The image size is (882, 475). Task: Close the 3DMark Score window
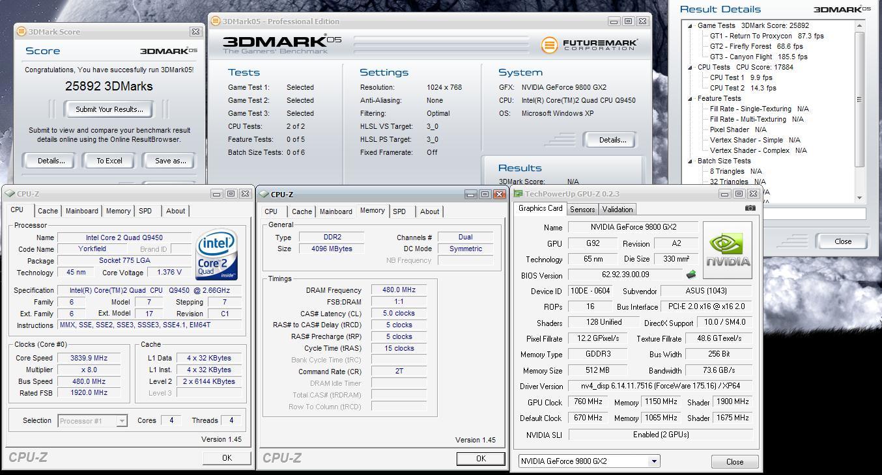coord(195,31)
